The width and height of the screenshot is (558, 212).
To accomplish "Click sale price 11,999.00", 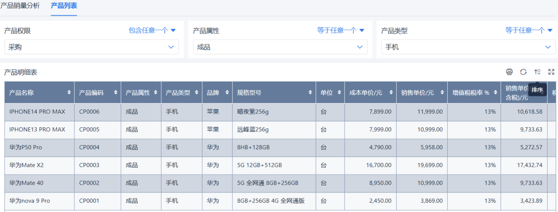I will point(430,112).
